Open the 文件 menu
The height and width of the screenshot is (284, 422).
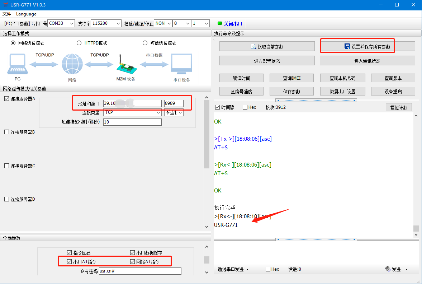pyautogui.click(x=7, y=14)
